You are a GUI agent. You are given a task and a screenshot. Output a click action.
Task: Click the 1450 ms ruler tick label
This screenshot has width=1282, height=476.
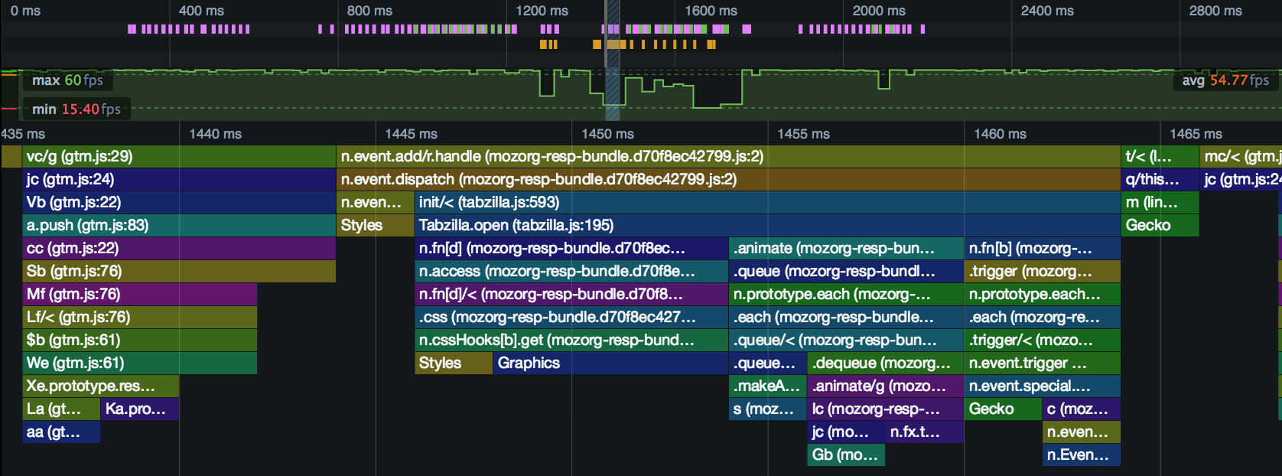[x=607, y=134]
